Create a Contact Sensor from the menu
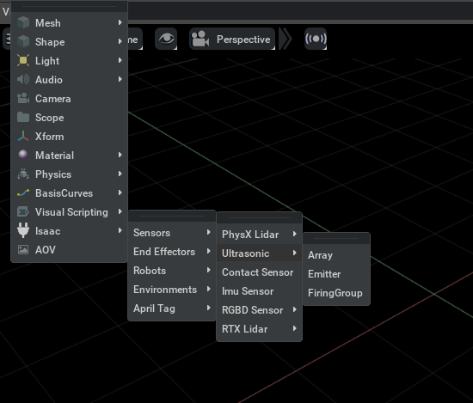473x403 pixels. tap(259, 272)
